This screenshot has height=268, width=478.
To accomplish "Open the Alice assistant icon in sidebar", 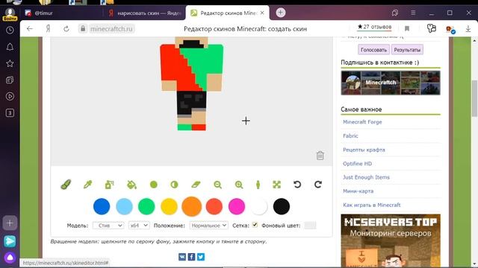I will [x=10, y=258].
